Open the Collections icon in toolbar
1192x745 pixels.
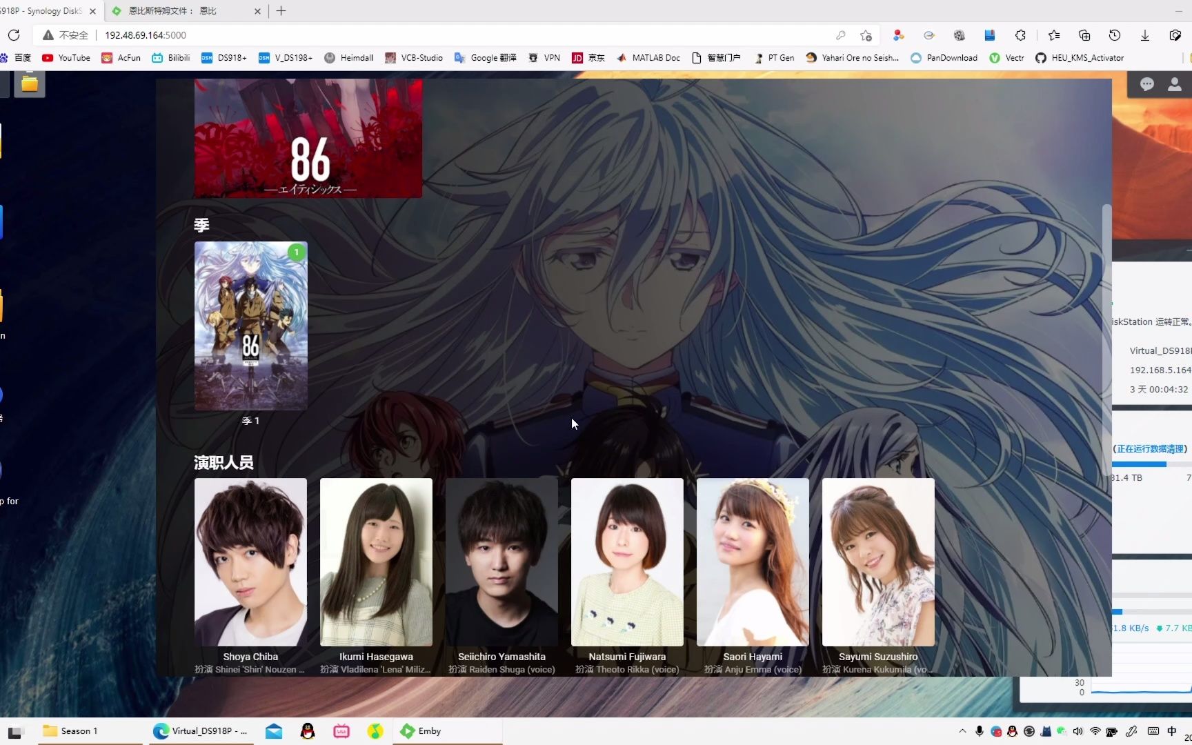click(x=1084, y=35)
